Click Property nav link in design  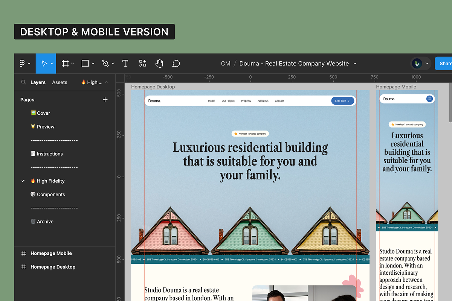[x=246, y=101]
